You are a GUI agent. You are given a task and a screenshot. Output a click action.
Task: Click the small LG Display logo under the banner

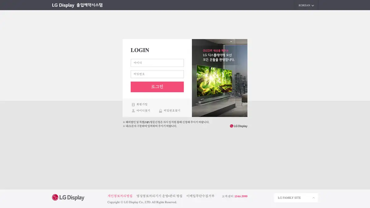click(x=238, y=126)
